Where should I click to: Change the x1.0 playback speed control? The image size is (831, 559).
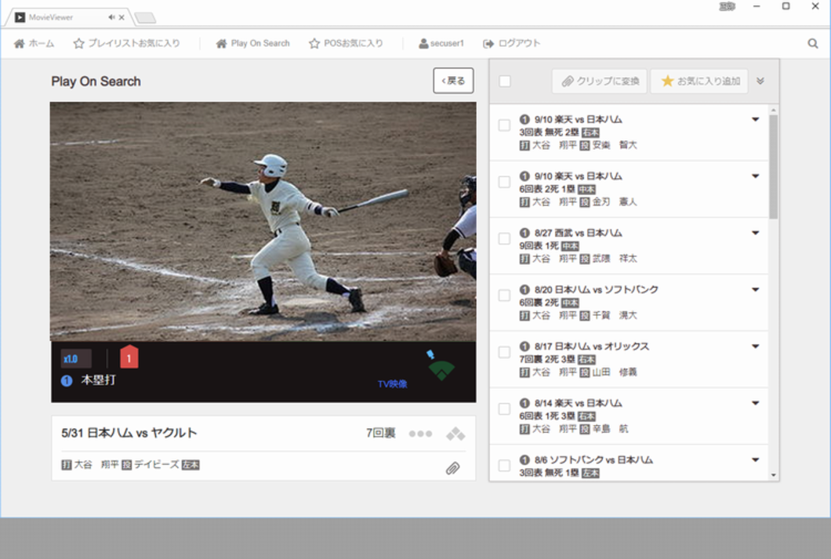76,358
